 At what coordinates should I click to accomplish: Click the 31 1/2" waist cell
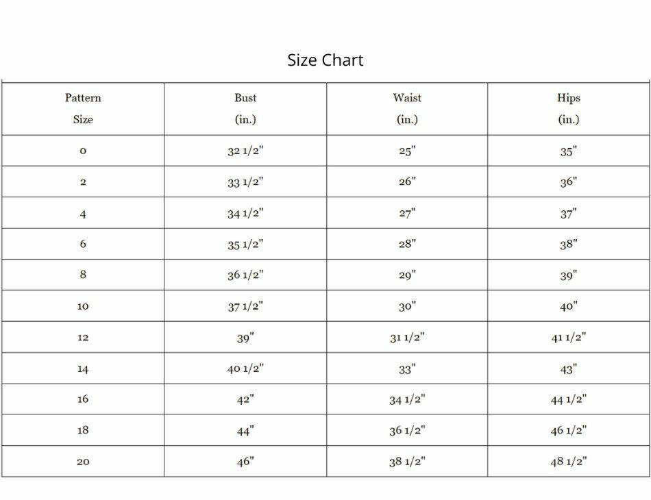407,337
